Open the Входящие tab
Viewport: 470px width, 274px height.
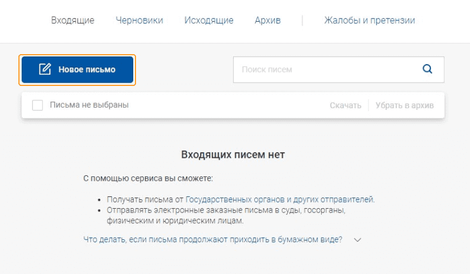pyautogui.click(x=72, y=20)
